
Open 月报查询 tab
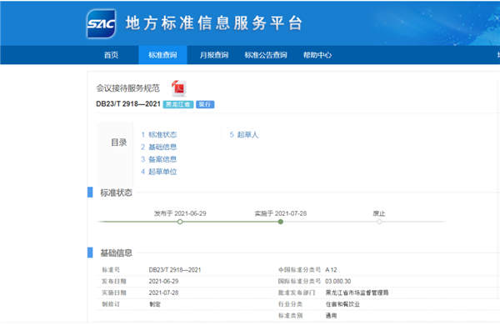point(214,55)
